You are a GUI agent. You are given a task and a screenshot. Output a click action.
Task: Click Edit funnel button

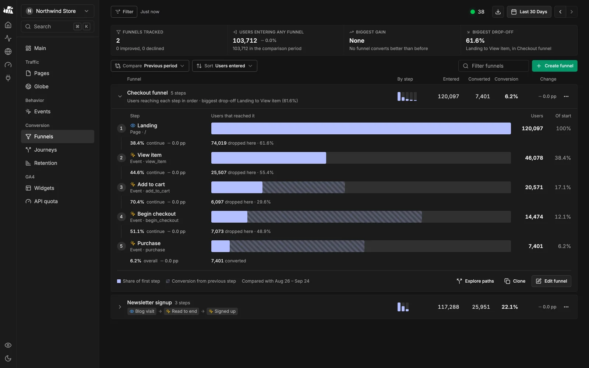(x=551, y=281)
